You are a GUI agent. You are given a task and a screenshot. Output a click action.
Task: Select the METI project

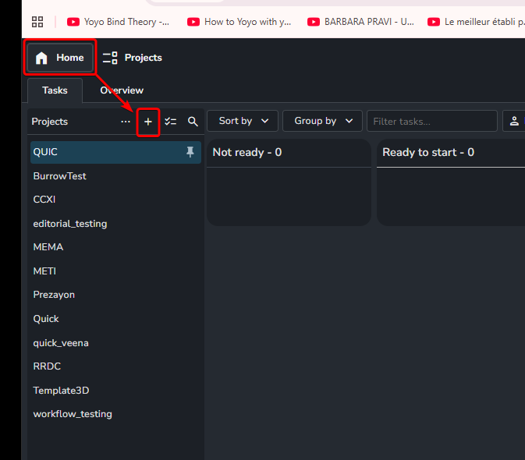pyautogui.click(x=115, y=271)
